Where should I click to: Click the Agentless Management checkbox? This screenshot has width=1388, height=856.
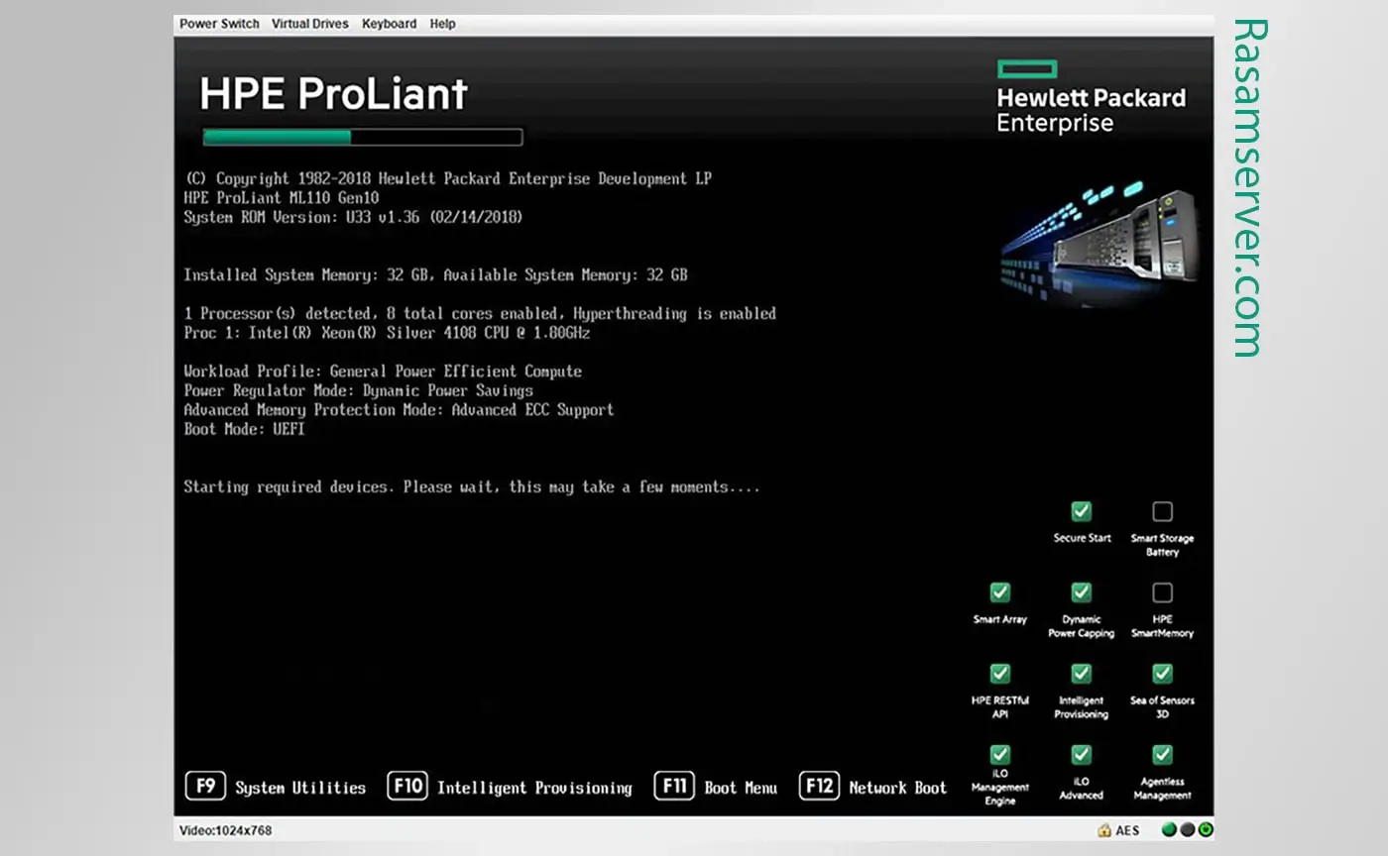(x=1162, y=755)
